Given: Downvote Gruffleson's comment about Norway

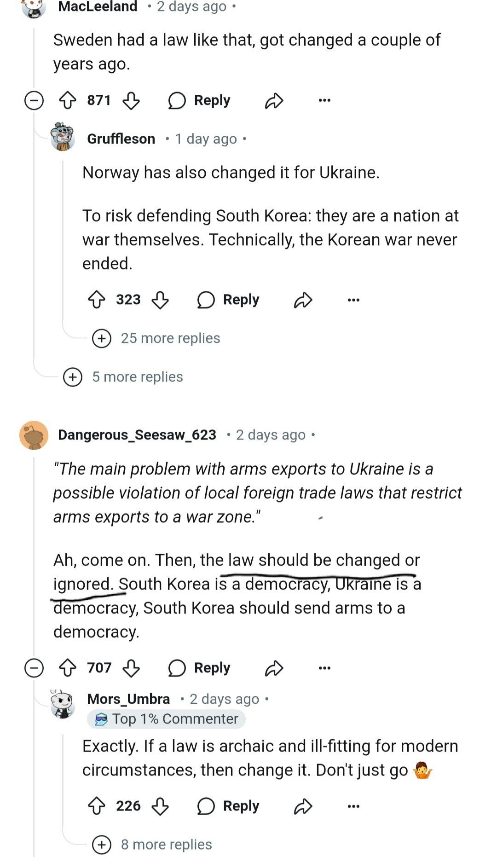Looking at the screenshot, I should 160,300.
